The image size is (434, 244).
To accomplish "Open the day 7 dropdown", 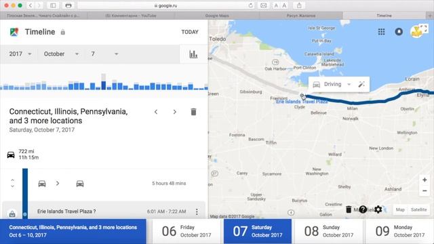I will (x=104, y=54).
